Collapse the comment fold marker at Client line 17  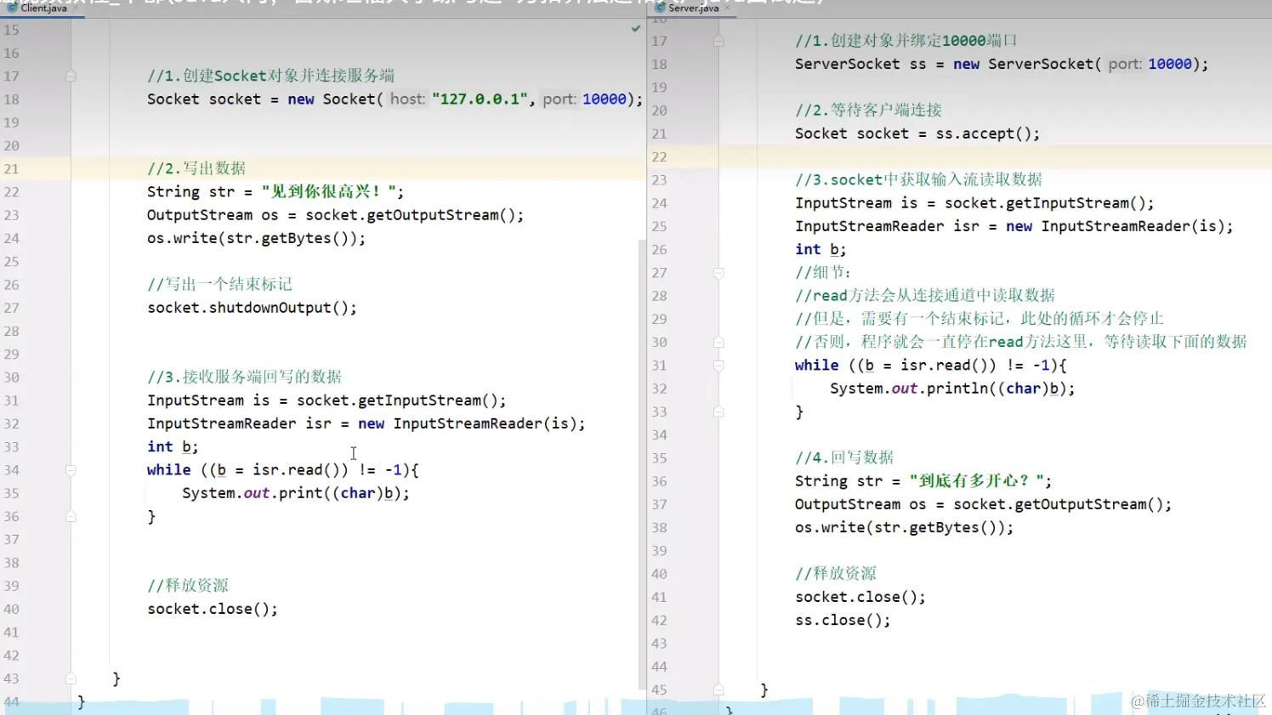(x=71, y=76)
